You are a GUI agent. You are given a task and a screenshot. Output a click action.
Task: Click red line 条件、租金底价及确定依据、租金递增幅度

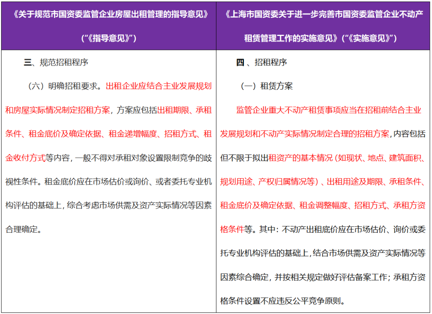pos(108,134)
